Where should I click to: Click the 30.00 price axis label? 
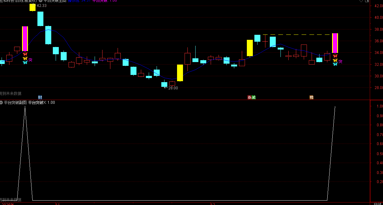click(378, 76)
